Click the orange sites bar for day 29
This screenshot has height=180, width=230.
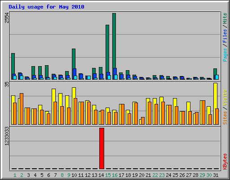tap(203, 112)
